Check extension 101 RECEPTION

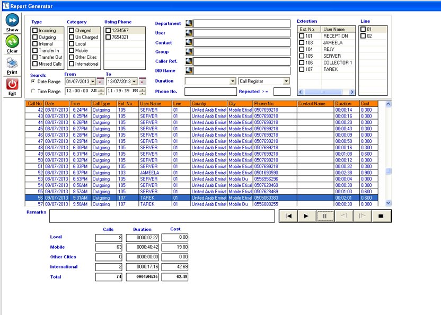click(302, 36)
